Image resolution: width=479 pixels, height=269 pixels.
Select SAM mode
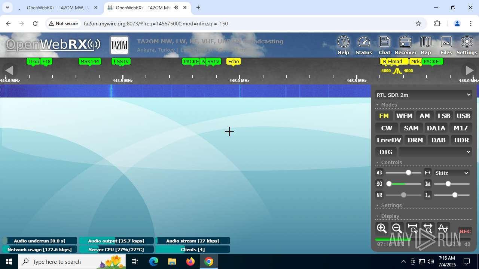pos(411,128)
